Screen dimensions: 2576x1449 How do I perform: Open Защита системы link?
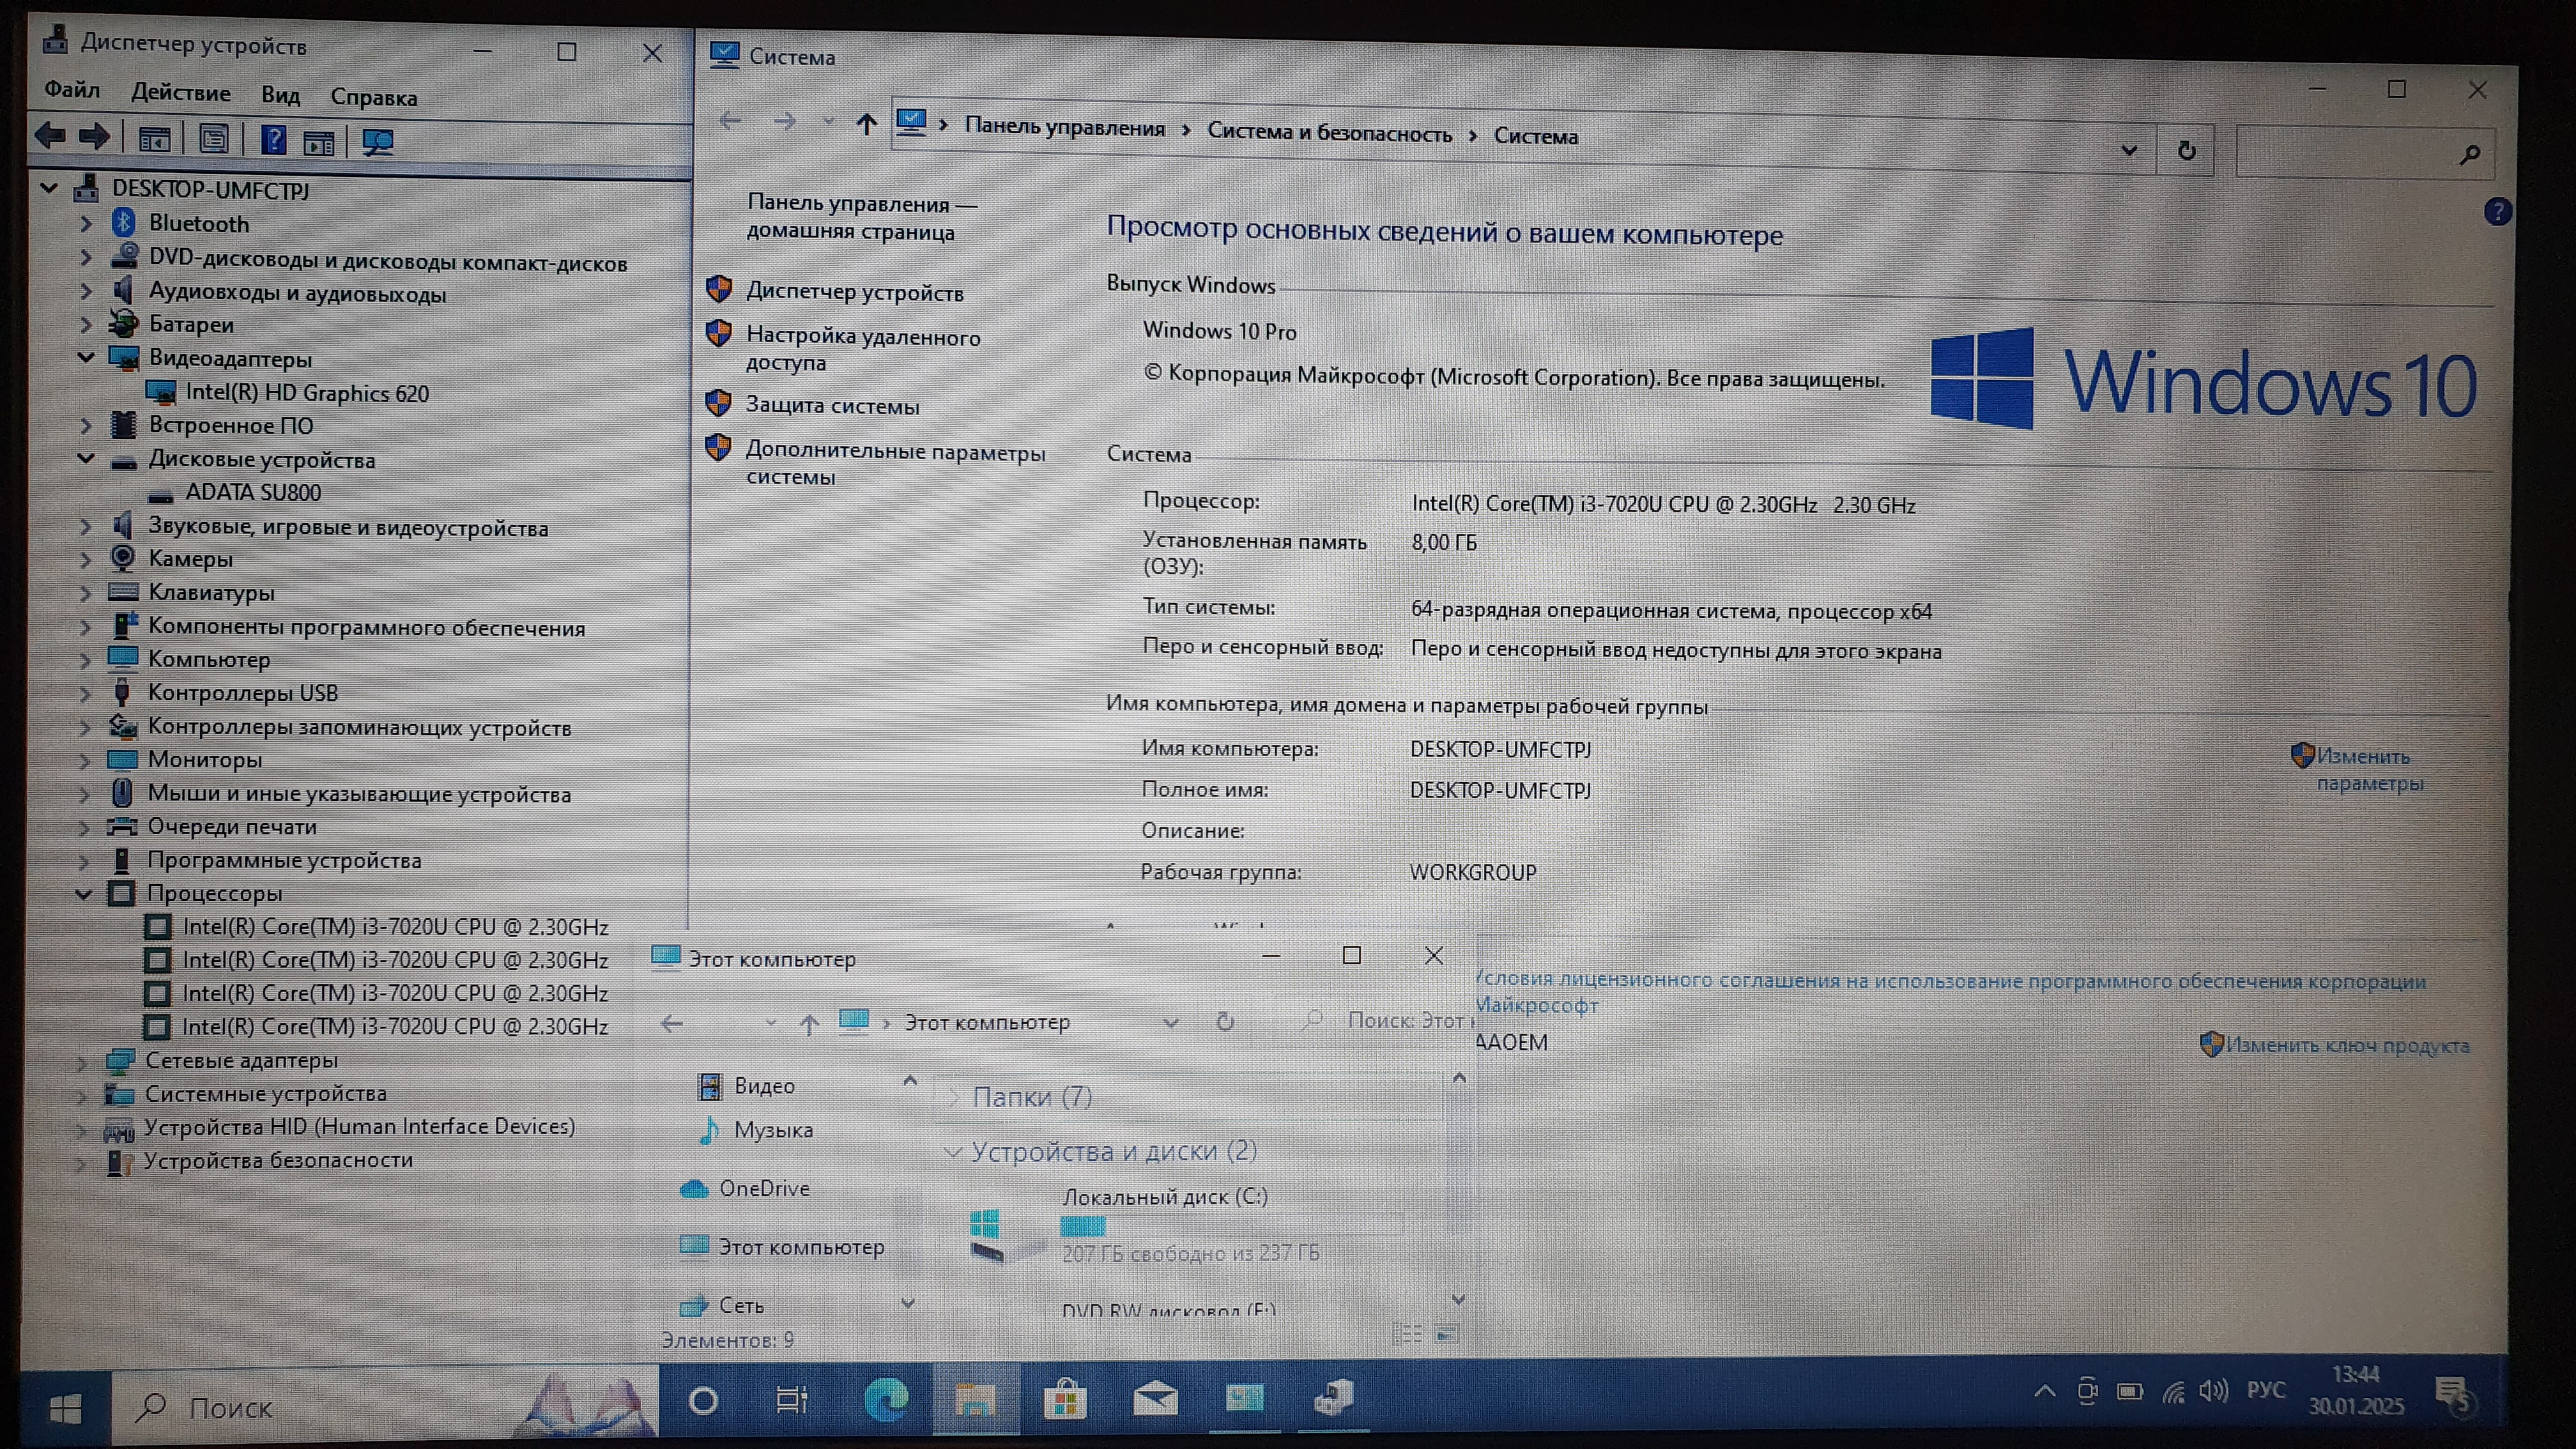pos(832,405)
